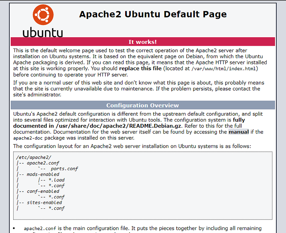Click the It works! banner

coord(143,42)
